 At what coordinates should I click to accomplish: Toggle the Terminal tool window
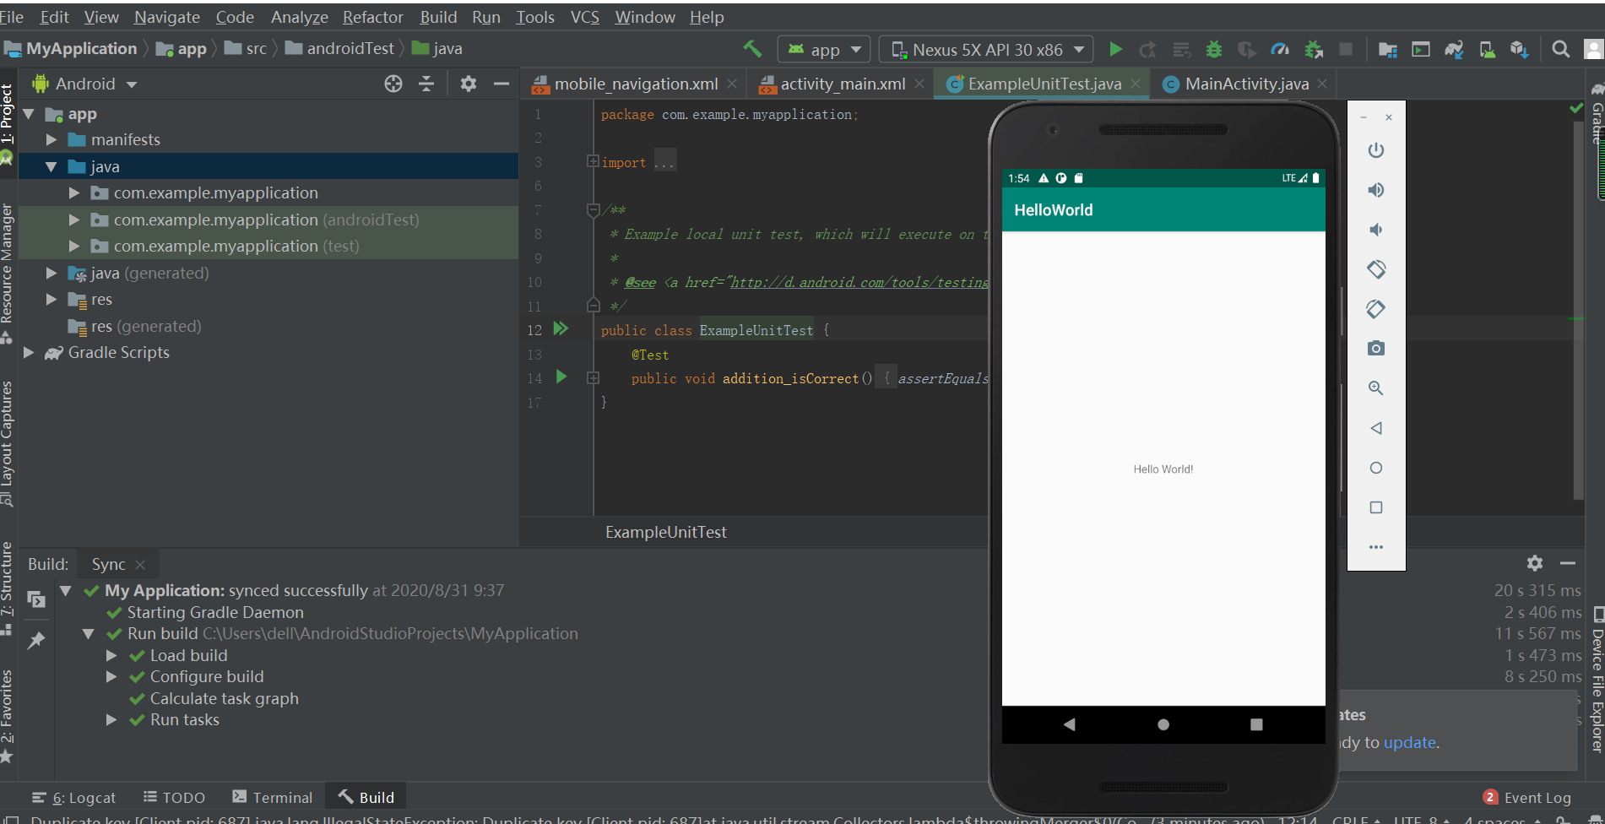click(x=273, y=797)
